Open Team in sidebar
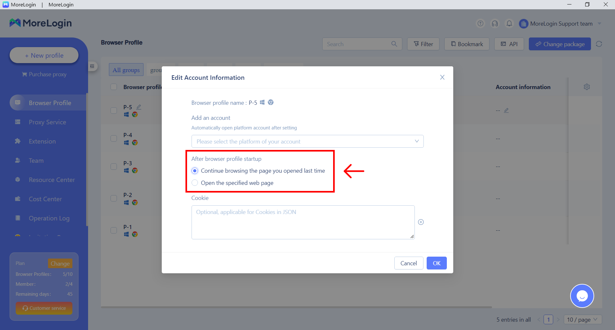615x330 pixels. pos(36,161)
